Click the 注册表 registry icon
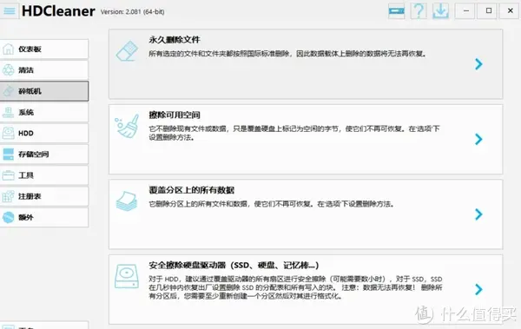 click(9, 196)
